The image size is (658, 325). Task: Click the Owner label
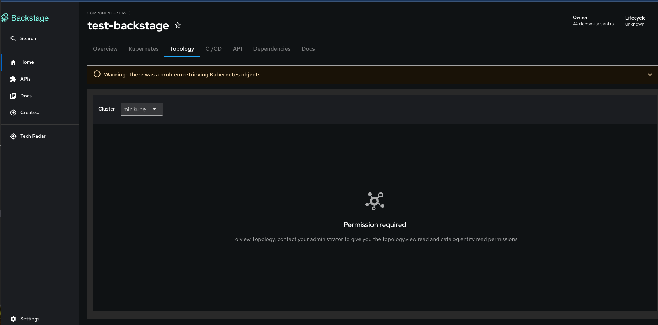(580, 18)
